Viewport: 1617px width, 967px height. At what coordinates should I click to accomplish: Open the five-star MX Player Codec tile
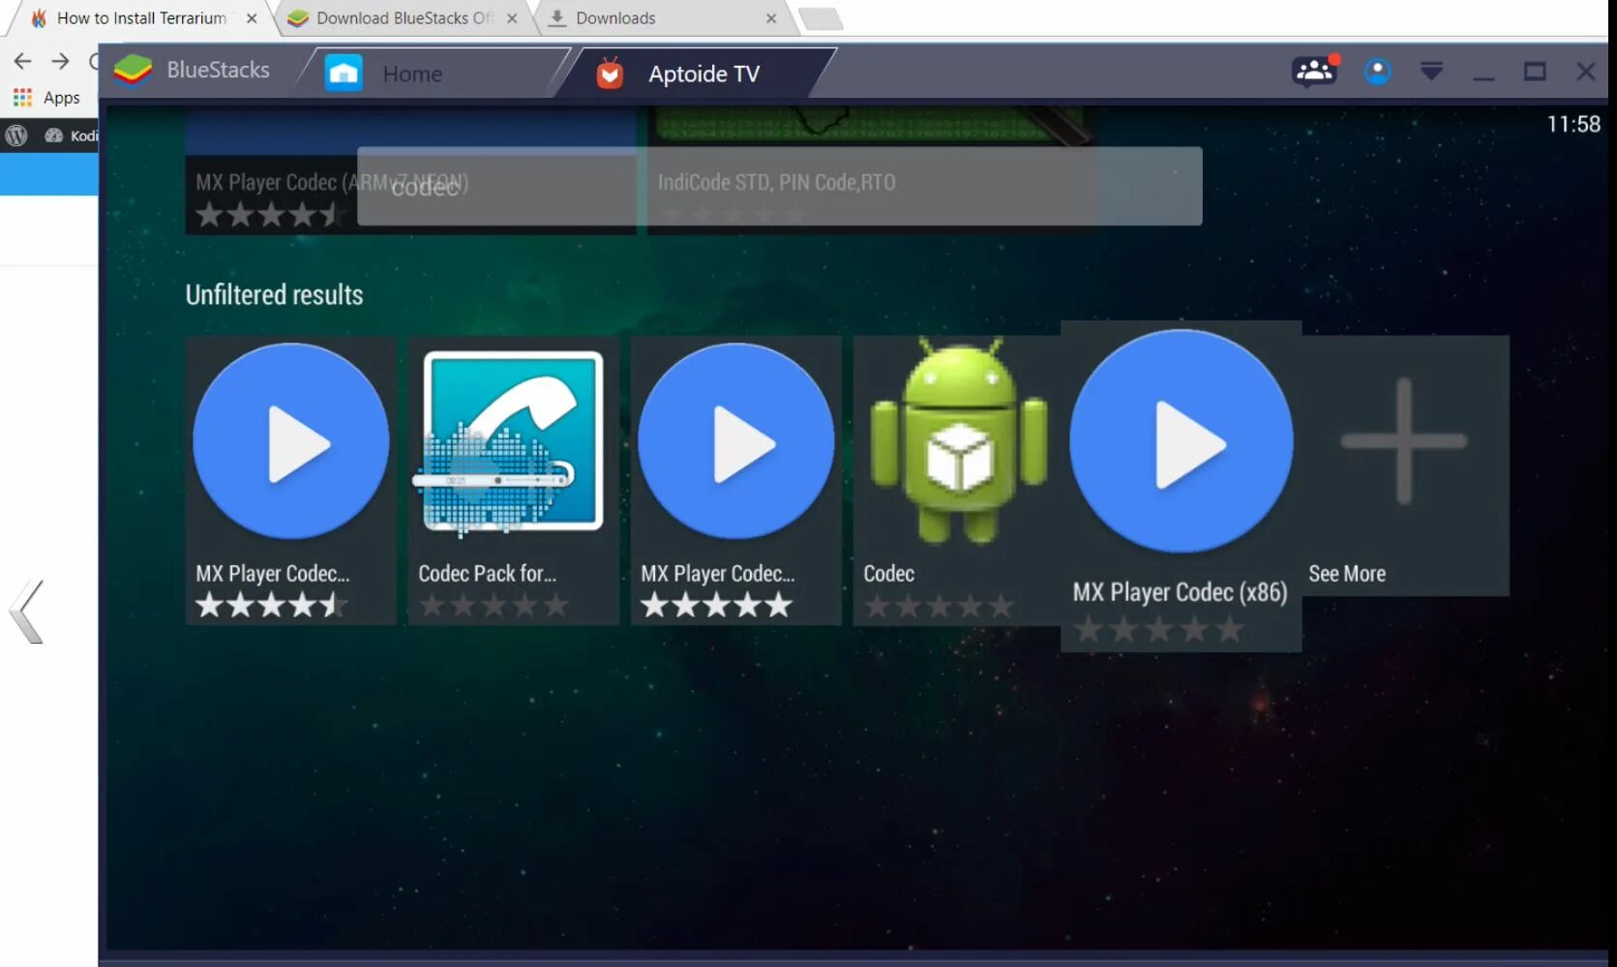click(x=735, y=480)
